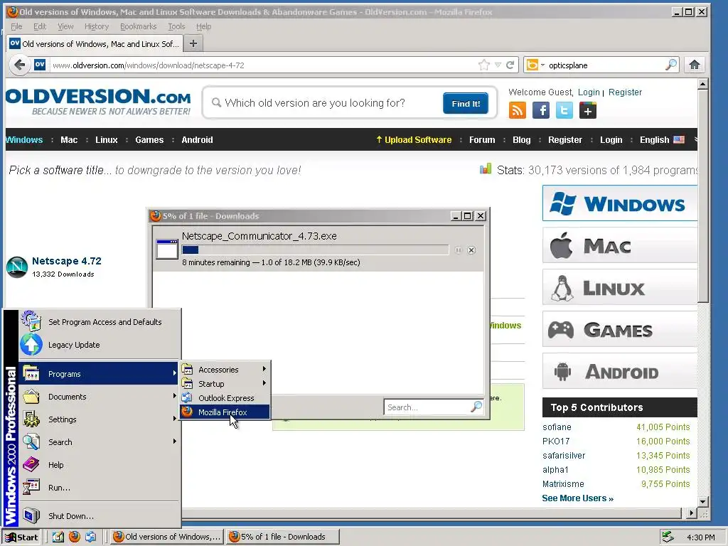Open contributor sofiane profile link

point(557,427)
